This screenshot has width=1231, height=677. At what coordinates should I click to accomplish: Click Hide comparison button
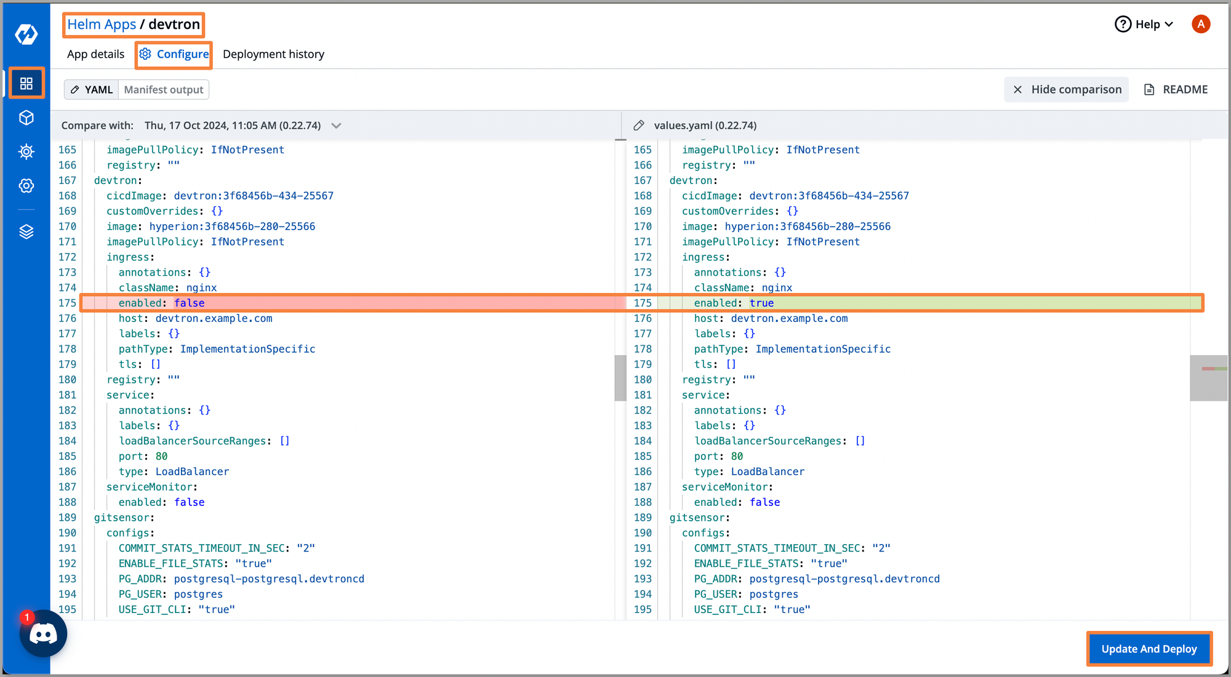pos(1067,89)
